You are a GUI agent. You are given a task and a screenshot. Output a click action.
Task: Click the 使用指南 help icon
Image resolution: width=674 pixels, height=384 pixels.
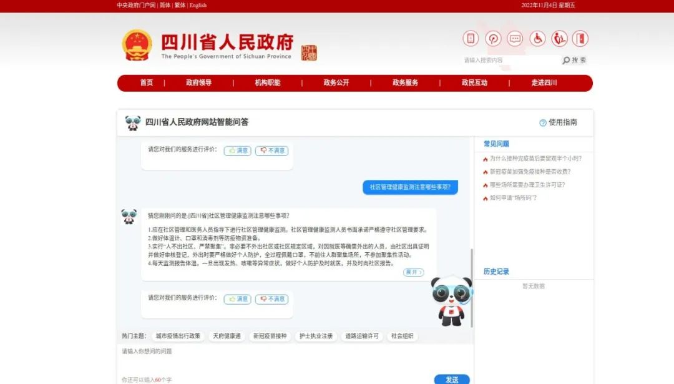543,123
